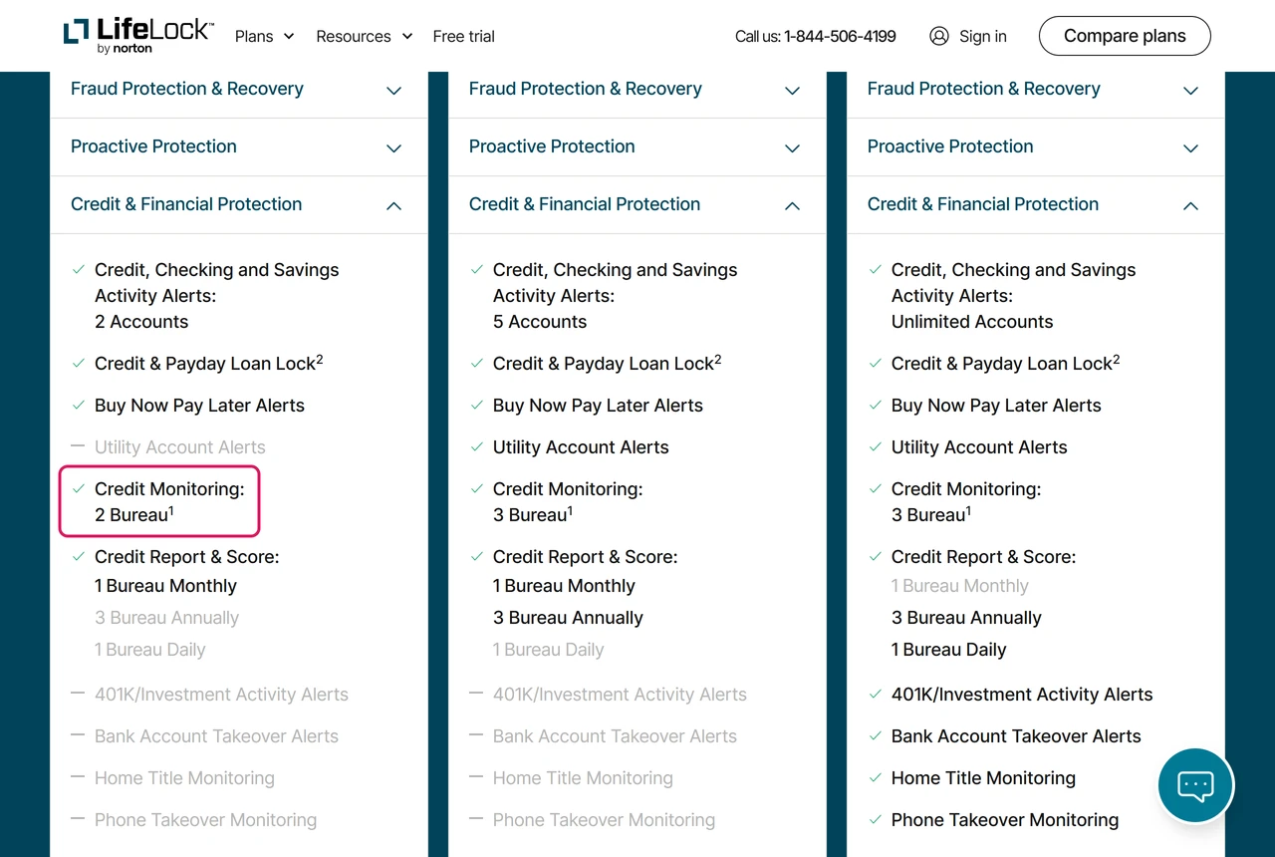Expand Fraud Protection & Recovery in third plan
This screenshot has height=857, width=1275.
point(1036,89)
